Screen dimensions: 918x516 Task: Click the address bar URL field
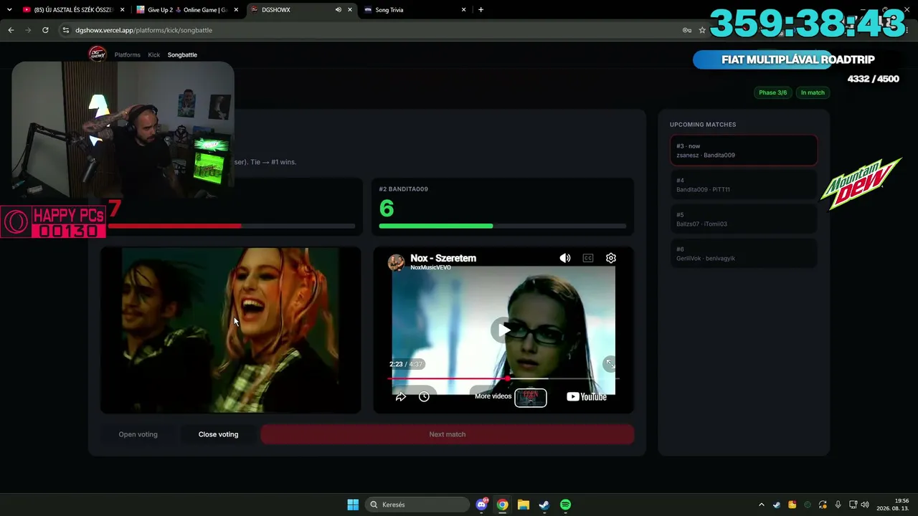[x=373, y=30]
